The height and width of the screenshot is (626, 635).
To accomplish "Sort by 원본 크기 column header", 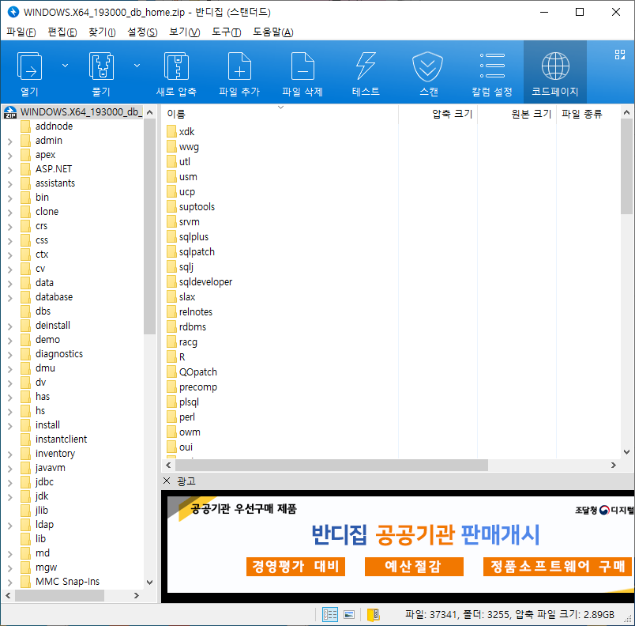I will tap(517, 114).
